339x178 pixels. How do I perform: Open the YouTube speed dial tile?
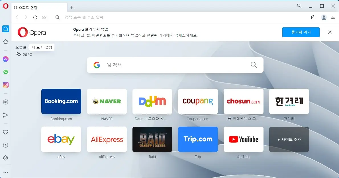(x=244, y=139)
